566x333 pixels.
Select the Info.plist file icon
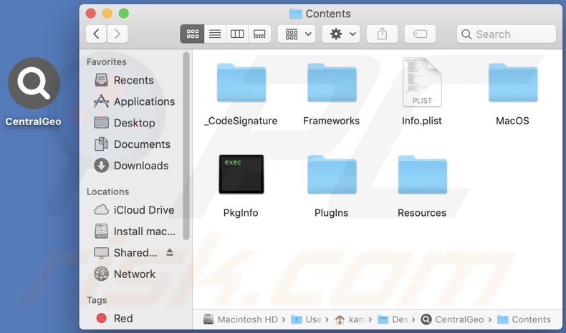(x=422, y=82)
